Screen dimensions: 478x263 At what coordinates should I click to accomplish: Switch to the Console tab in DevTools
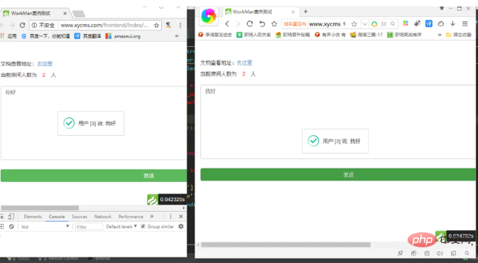[57, 216]
